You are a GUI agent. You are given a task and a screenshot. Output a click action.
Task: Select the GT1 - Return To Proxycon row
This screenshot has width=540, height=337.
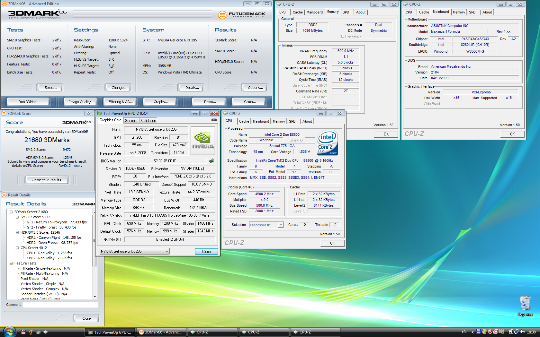click(x=57, y=222)
